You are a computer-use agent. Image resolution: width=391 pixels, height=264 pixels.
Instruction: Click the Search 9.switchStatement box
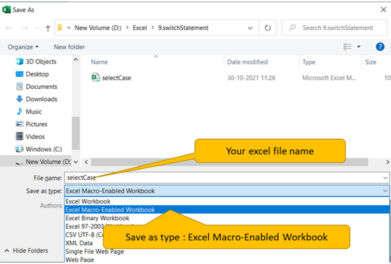coord(334,28)
